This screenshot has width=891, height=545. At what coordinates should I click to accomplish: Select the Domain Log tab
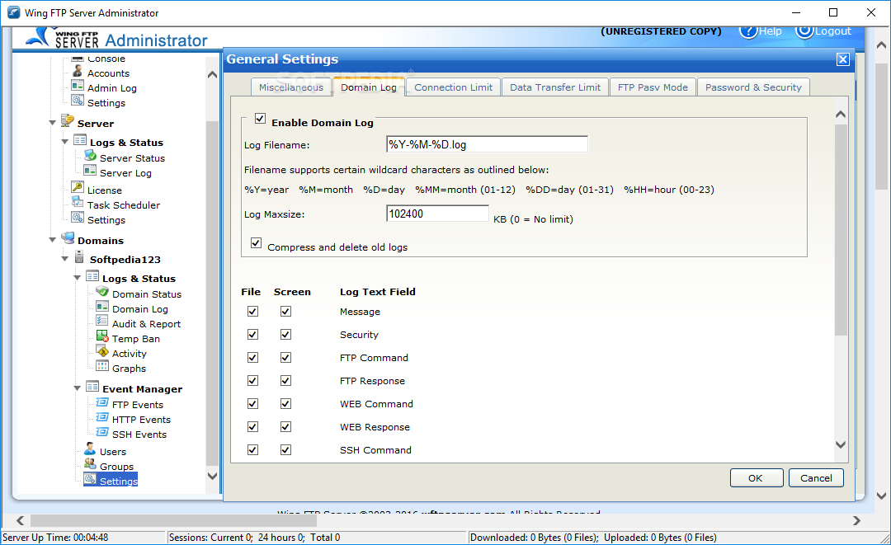(x=369, y=87)
